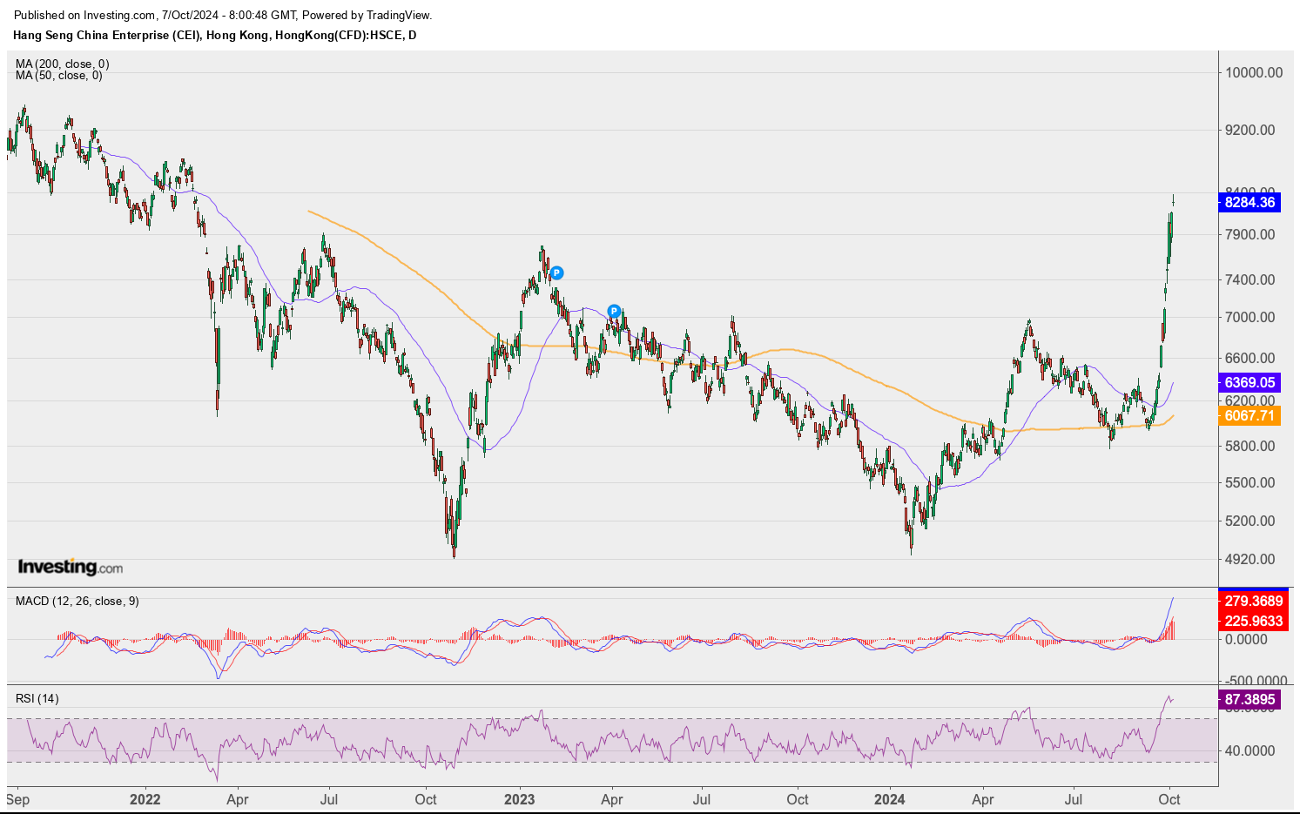Select the MA (200, close, 0) legend

point(62,64)
